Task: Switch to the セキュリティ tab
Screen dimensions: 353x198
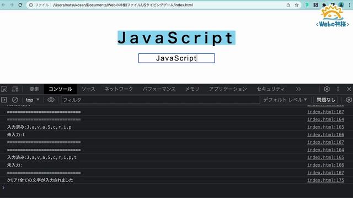Action: 271,89
